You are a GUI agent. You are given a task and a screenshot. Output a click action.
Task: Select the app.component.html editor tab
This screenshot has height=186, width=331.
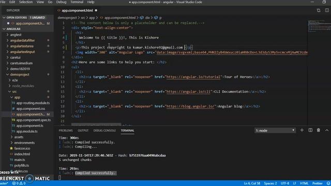[x=77, y=10]
